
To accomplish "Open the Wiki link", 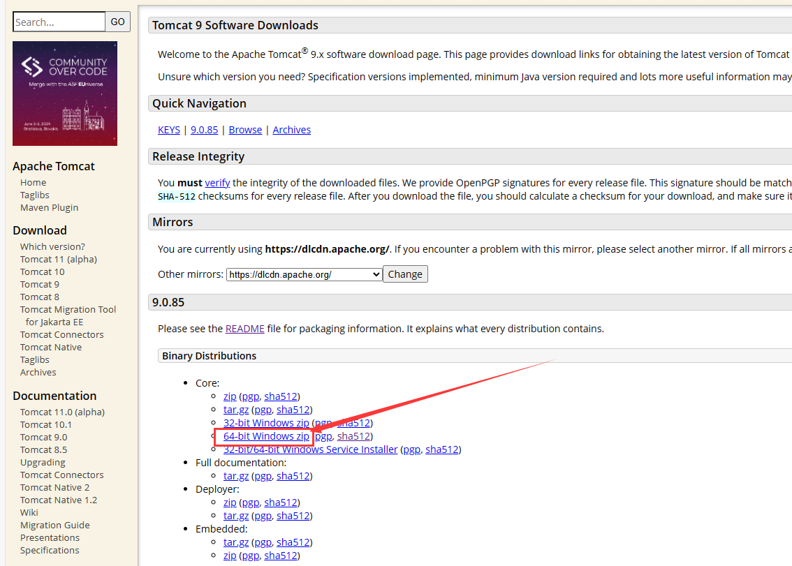I will pyautogui.click(x=29, y=512).
